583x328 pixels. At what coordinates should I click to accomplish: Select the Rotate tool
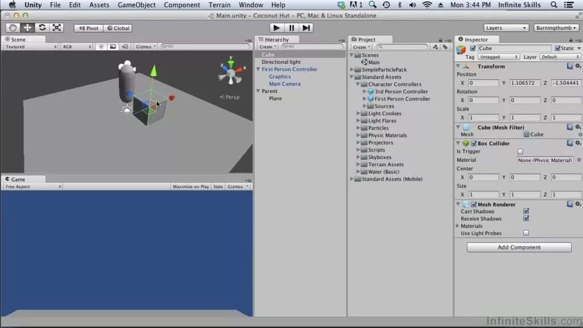pyautogui.click(x=42, y=28)
